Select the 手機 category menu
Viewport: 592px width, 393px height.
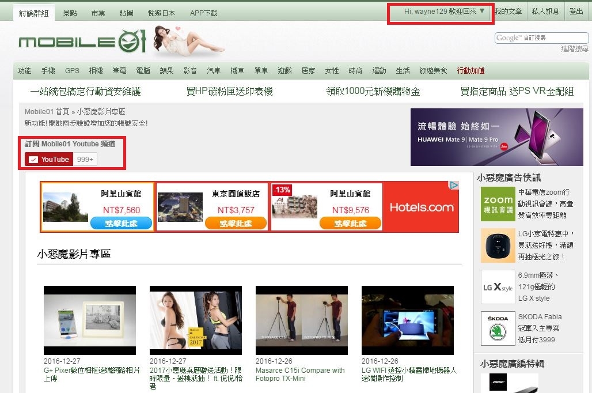coord(48,71)
